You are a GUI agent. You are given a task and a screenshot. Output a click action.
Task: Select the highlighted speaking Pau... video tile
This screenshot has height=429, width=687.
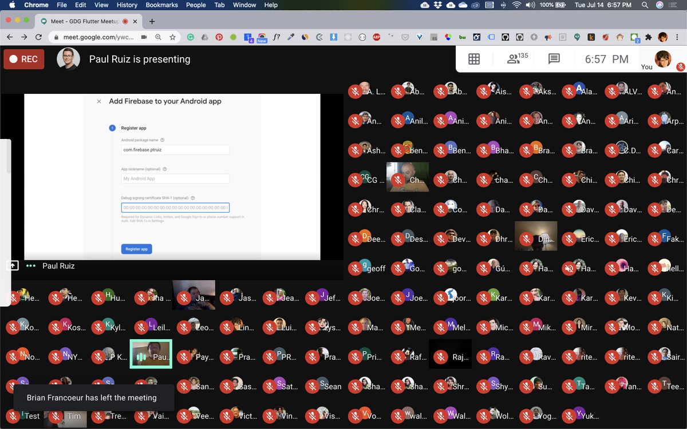click(151, 354)
